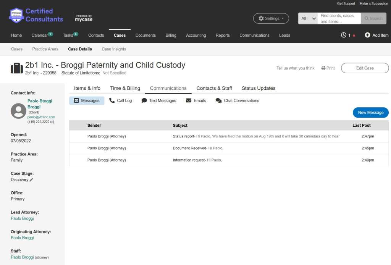Open Leads in the main navigation
Image resolution: width=391 pixels, height=265 pixels.
284,36
